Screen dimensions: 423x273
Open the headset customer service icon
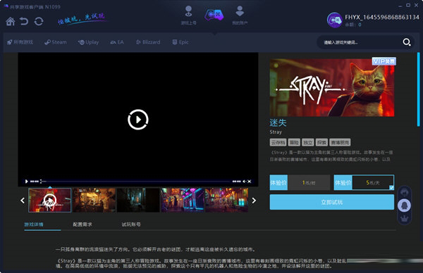pos(404,193)
